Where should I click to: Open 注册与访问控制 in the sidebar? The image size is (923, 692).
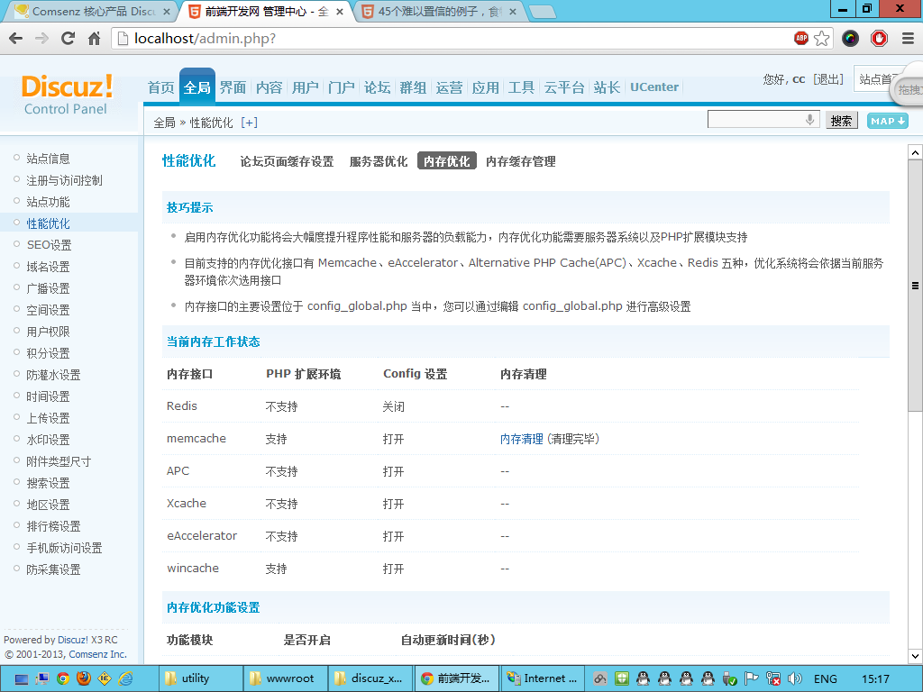tap(64, 180)
